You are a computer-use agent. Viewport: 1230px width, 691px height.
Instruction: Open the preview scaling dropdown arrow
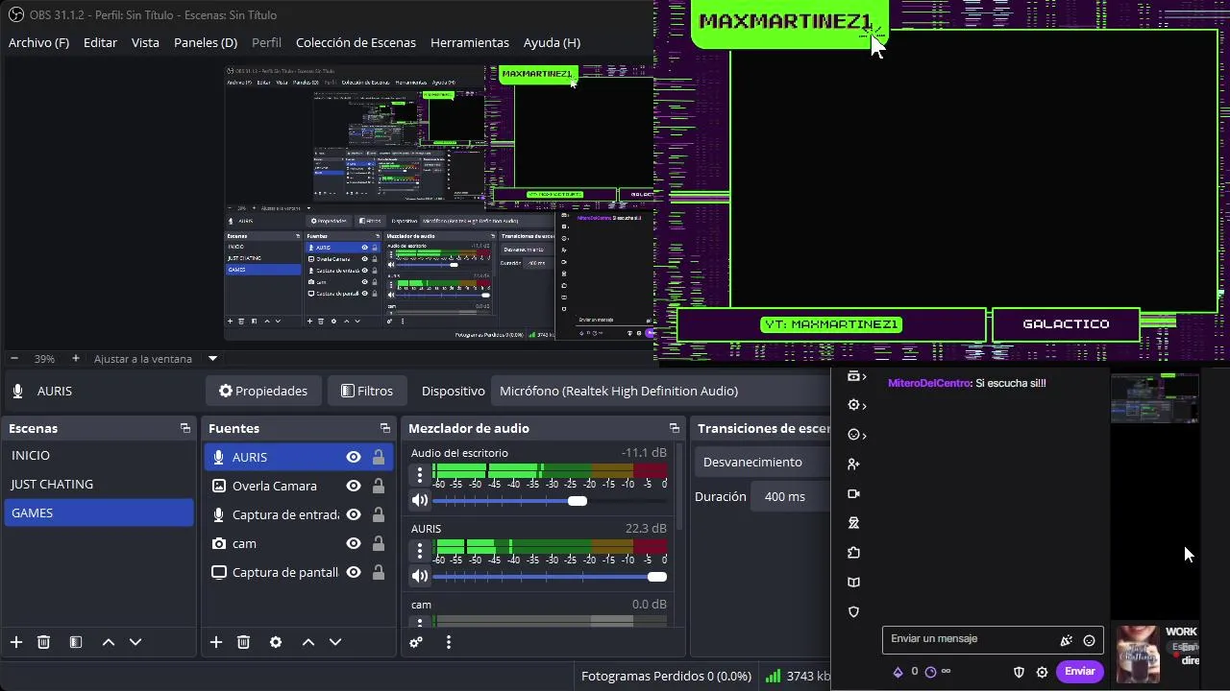(213, 358)
